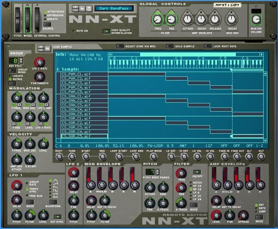Enable LFO 1 Key Sync
This screenshot has height=229, width=278.
tap(57, 217)
